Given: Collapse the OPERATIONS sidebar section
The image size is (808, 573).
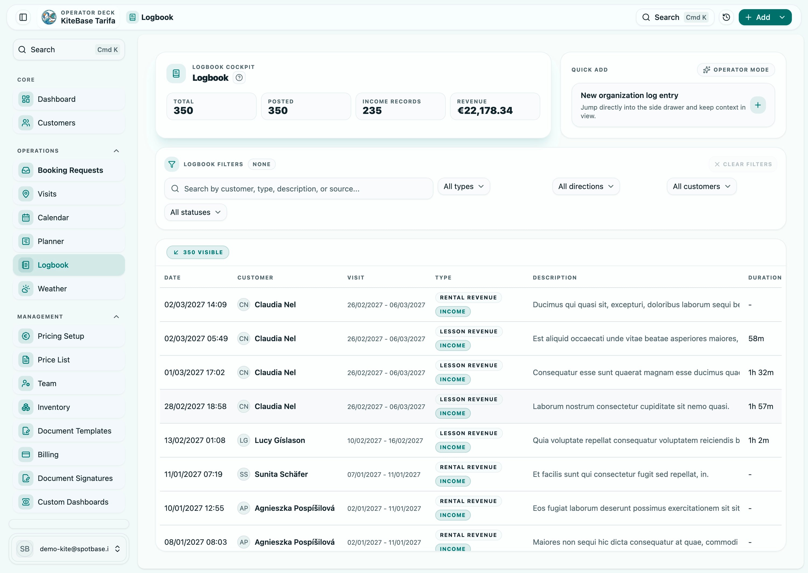Looking at the screenshot, I should [116, 151].
